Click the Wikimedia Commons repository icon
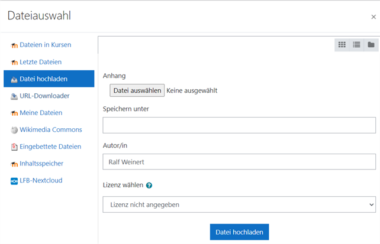Image resolution: width=380 pixels, height=244 pixels. pyautogui.click(x=14, y=130)
